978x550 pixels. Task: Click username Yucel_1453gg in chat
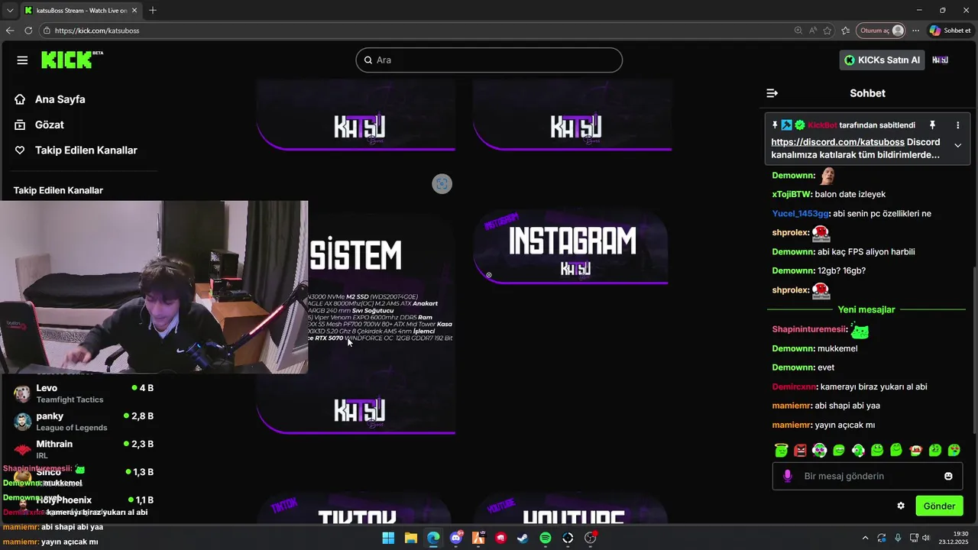click(x=800, y=214)
